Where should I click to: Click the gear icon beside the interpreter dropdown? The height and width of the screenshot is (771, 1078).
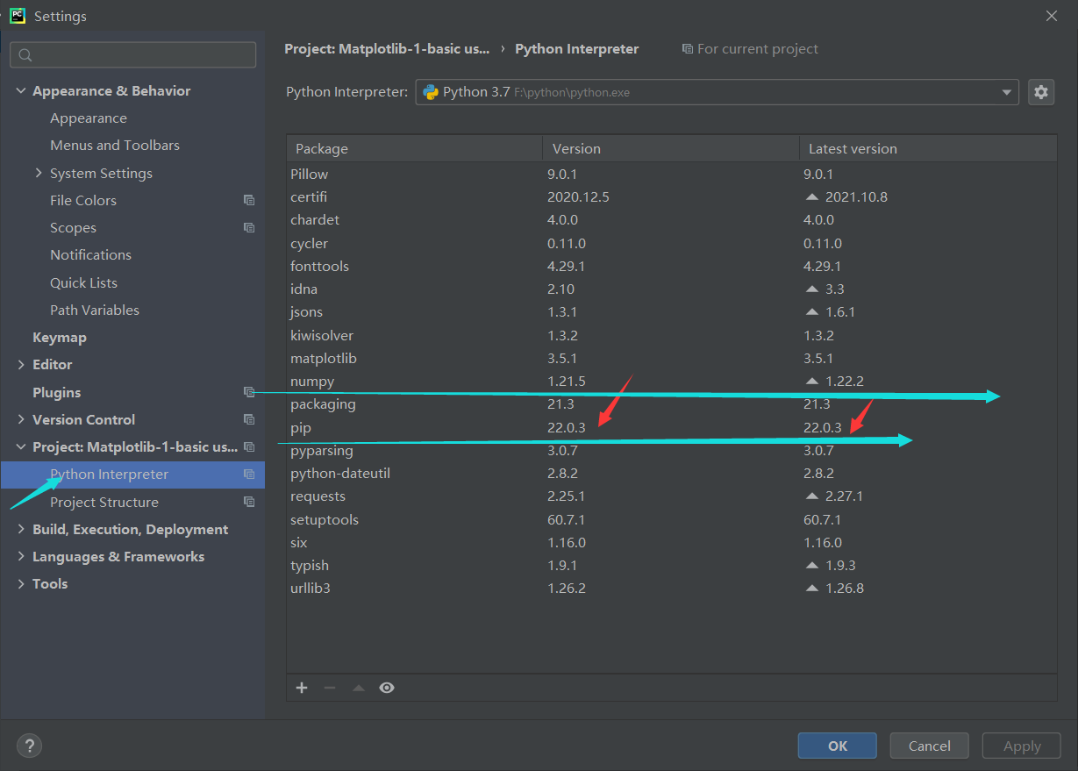(1041, 92)
